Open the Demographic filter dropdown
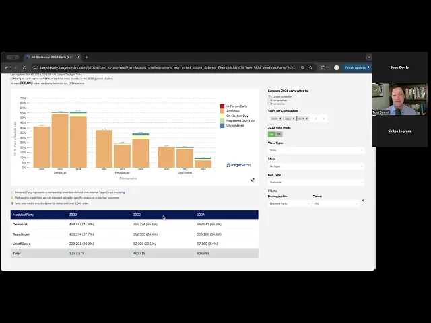Image resolution: width=431 pixels, height=323 pixels. click(289, 203)
